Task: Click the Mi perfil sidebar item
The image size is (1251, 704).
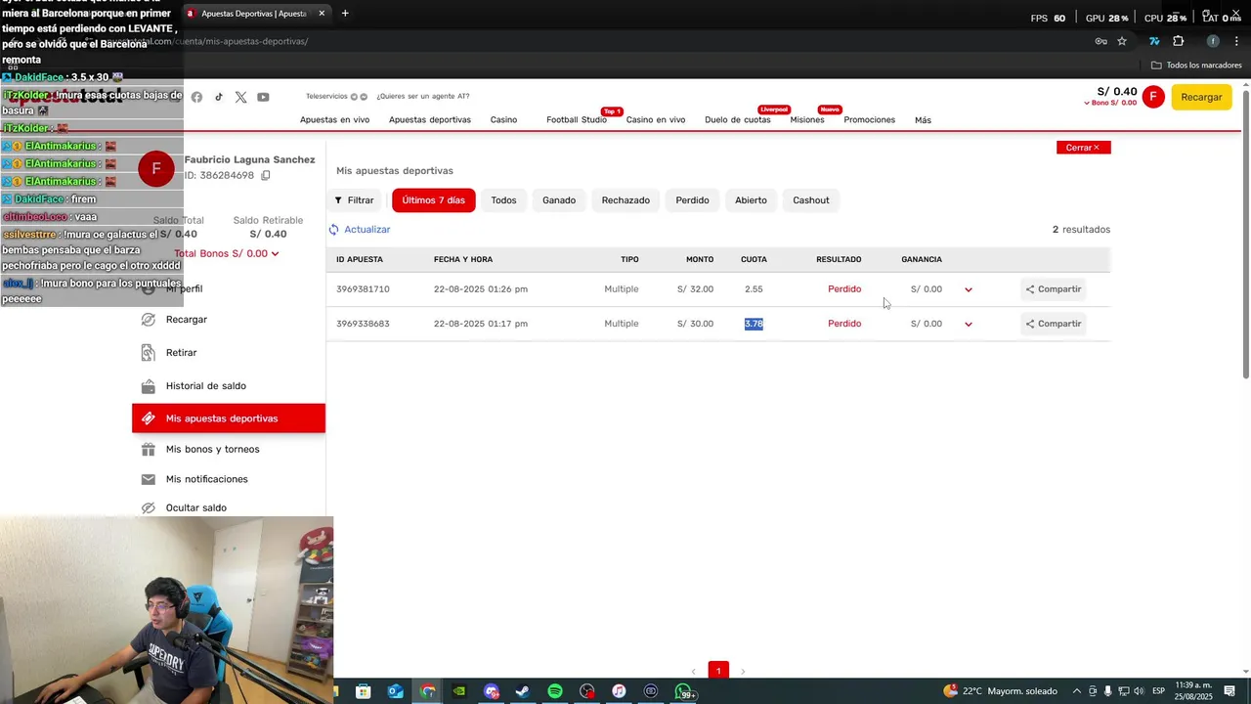Action: coord(184,289)
